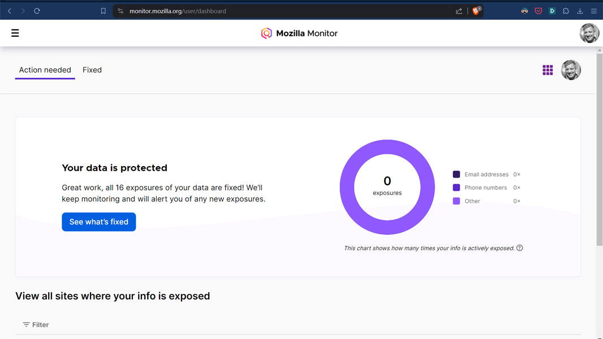Image resolution: width=603 pixels, height=339 pixels.
Task: Reload the current page
Action: tap(37, 11)
